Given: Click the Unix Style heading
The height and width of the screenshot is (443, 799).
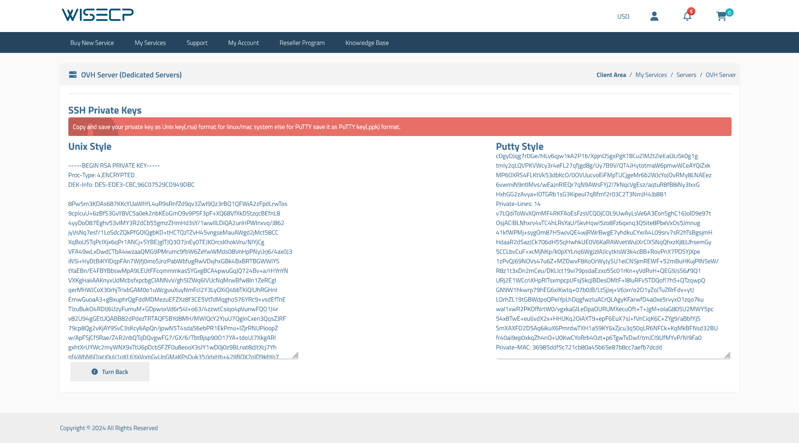Looking at the screenshot, I should (x=90, y=146).
